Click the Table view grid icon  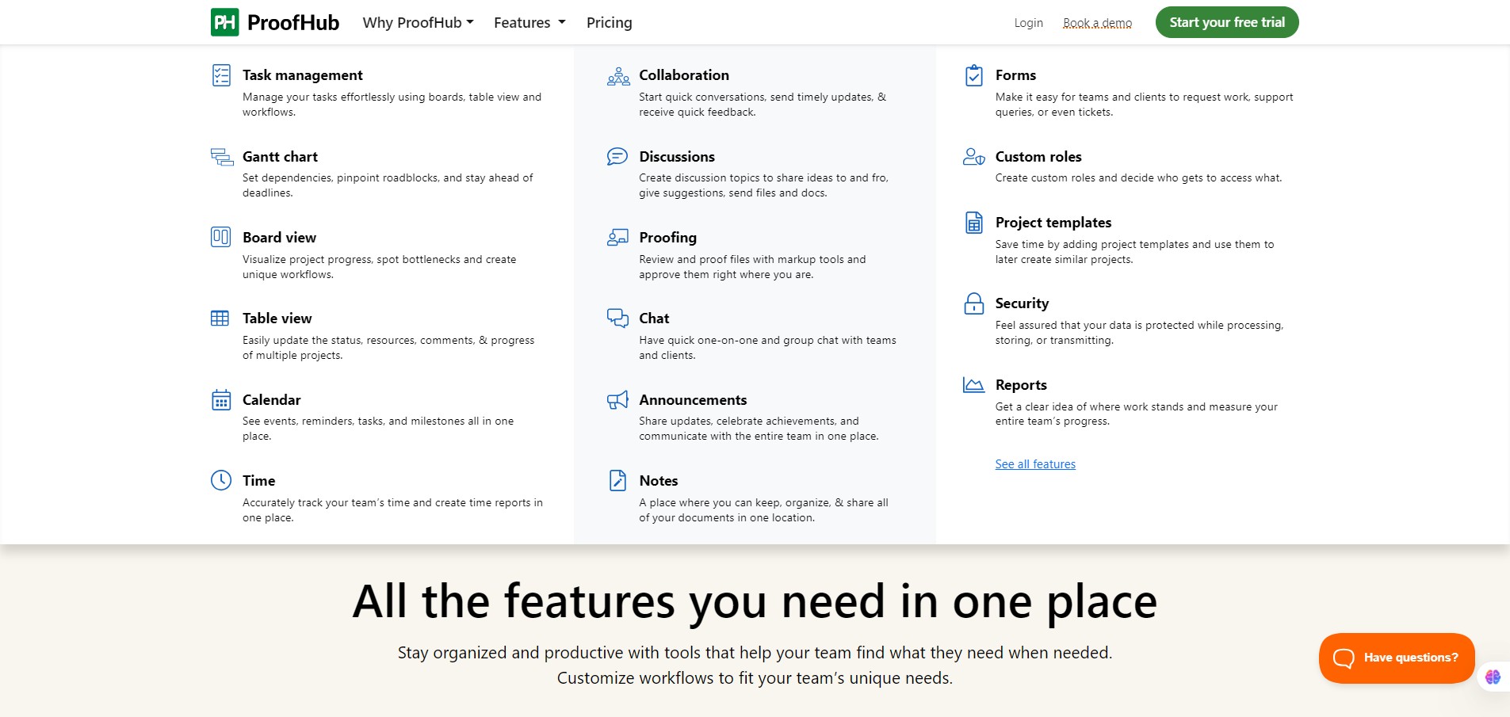[x=220, y=318]
